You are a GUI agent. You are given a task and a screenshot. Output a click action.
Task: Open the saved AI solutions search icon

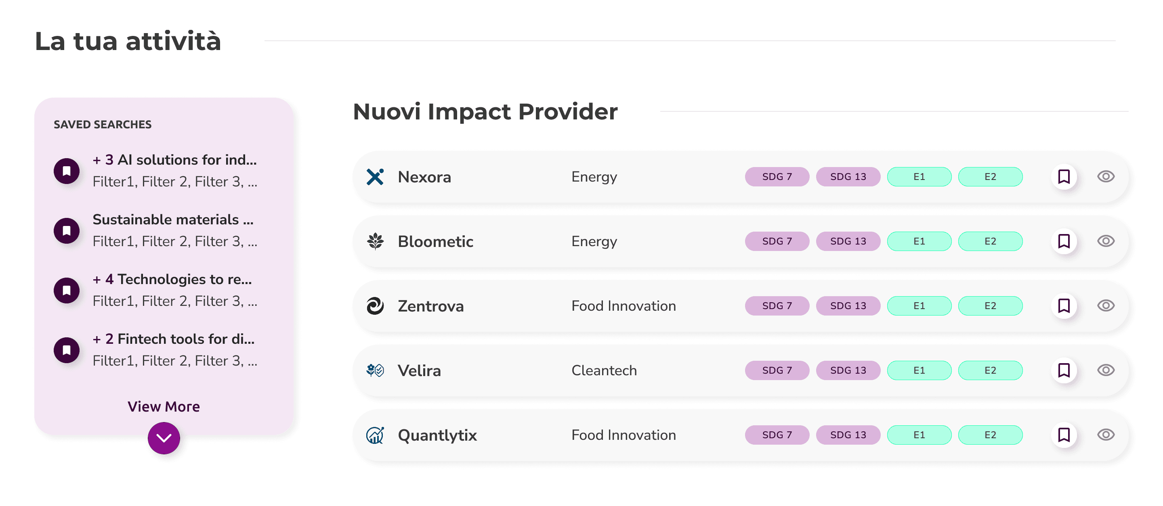(x=67, y=171)
